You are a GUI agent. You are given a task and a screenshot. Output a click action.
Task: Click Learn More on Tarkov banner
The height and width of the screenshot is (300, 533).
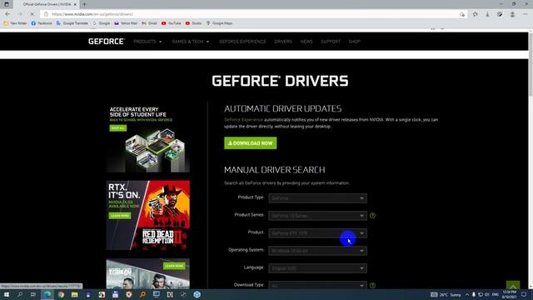point(174,266)
